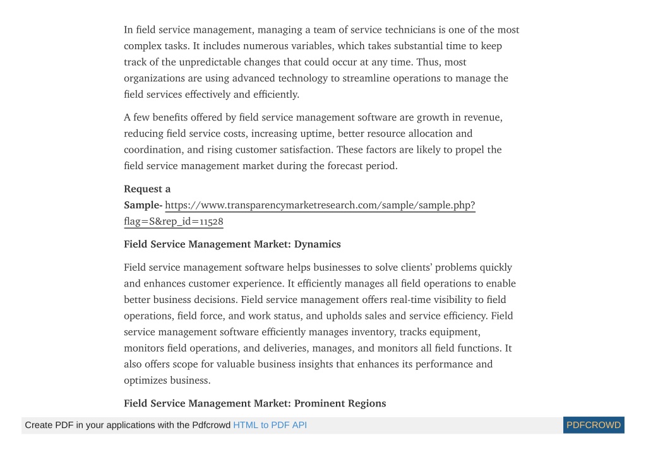The image size is (646, 457).
Task: Click the word 'Pdfcrowd' in the footer banner
Action: pos(211,425)
